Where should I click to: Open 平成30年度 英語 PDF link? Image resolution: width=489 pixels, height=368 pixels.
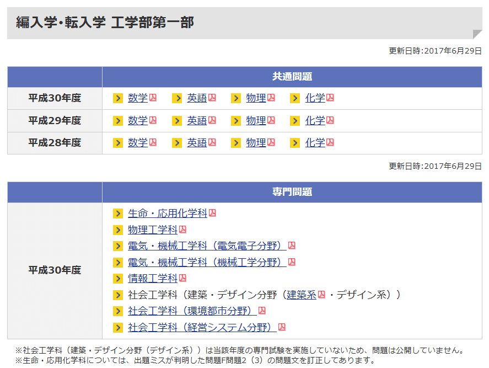pos(197,98)
